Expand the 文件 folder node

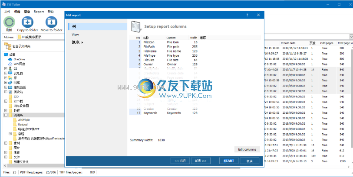[x=6, y=157]
